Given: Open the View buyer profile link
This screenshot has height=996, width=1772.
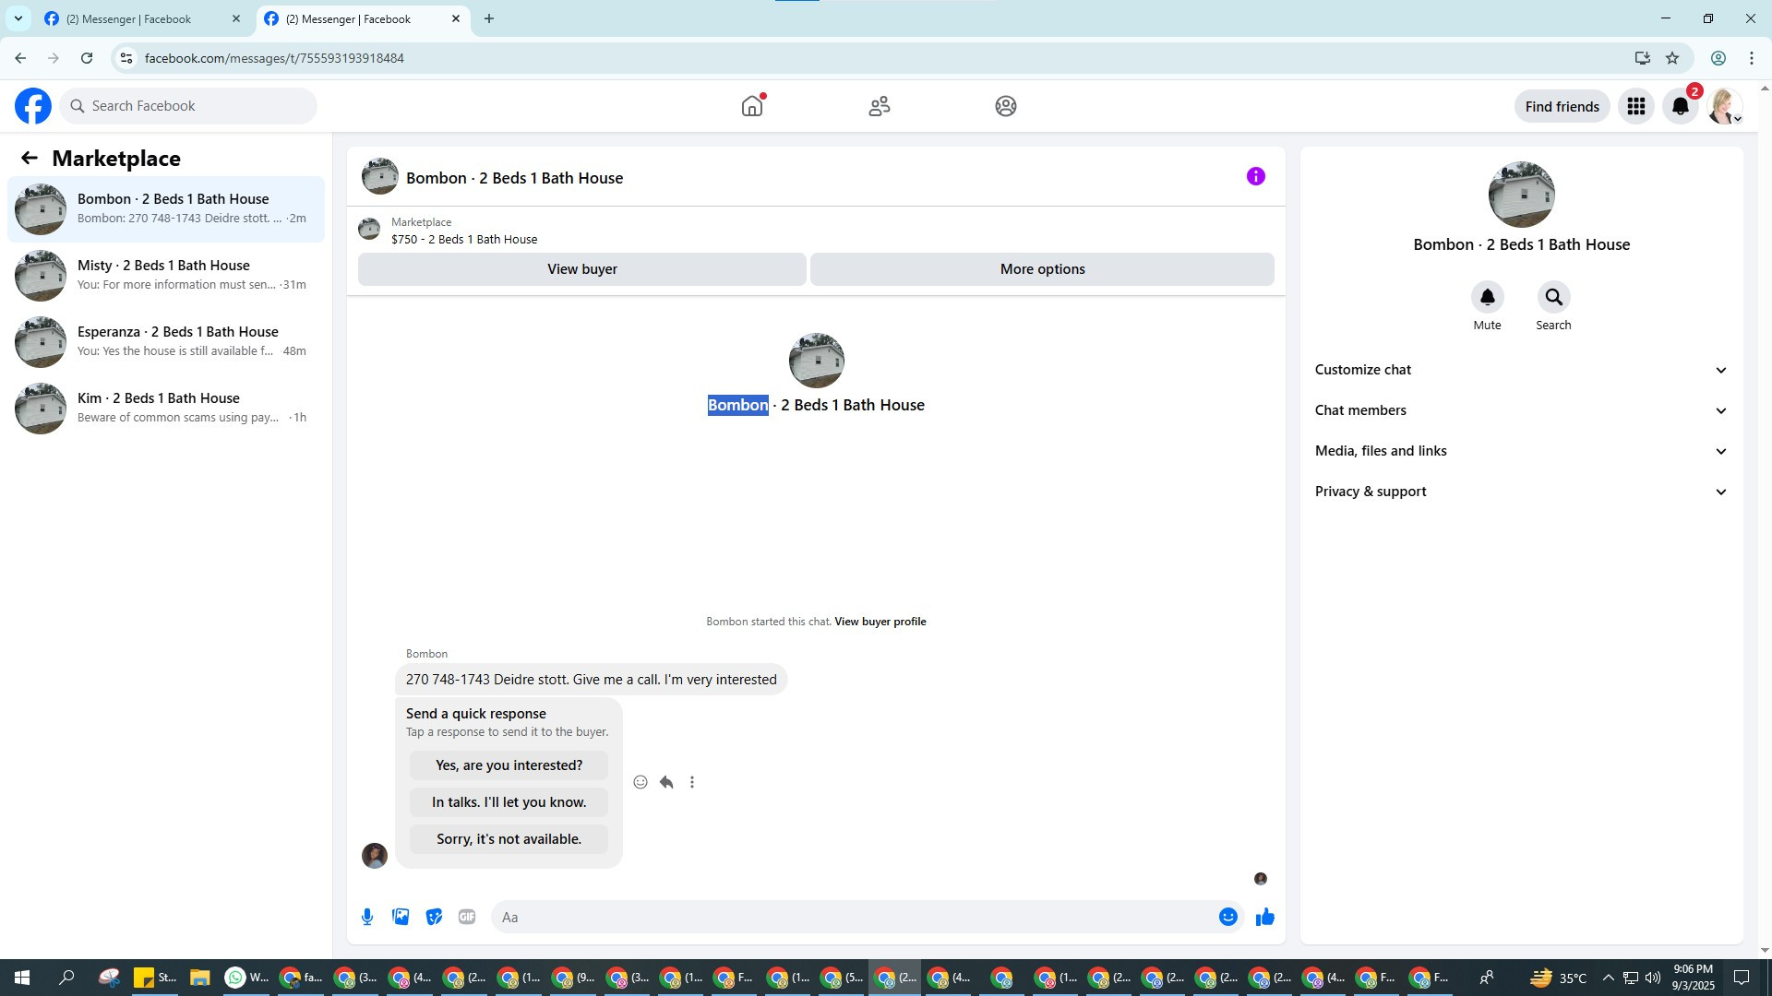Looking at the screenshot, I should pos(880,622).
